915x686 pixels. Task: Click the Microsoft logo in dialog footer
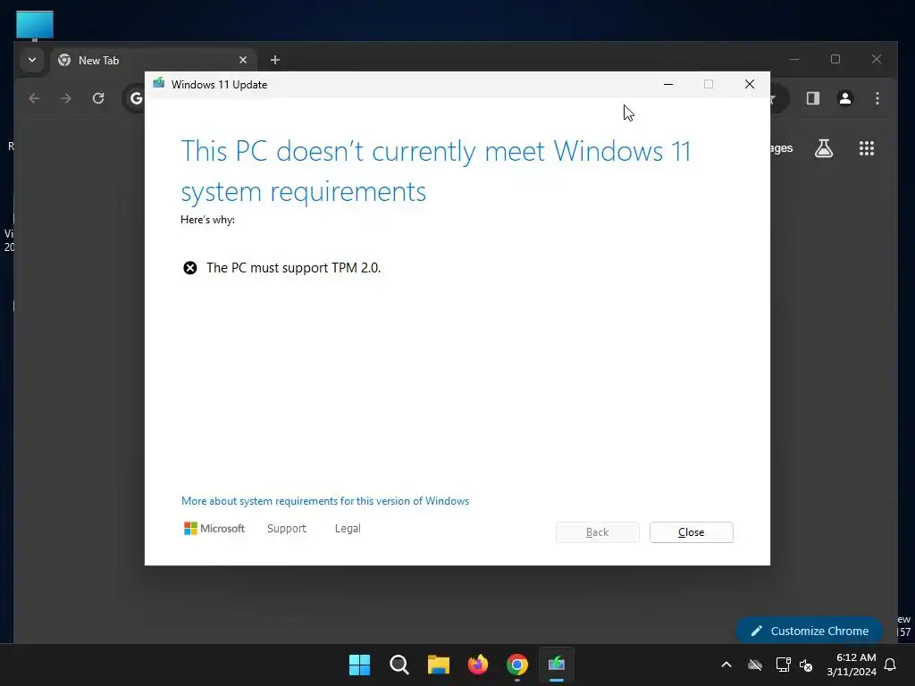[214, 529]
